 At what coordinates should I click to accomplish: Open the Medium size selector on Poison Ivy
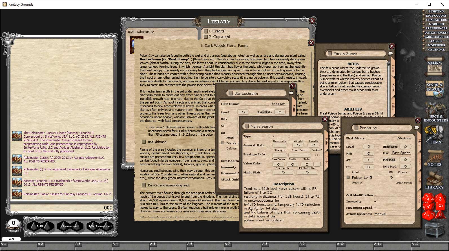click(x=404, y=138)
